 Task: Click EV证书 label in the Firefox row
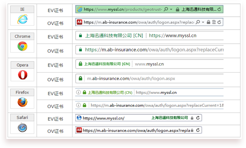55,94
